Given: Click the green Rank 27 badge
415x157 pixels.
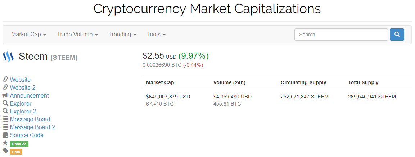Looking at the screenshot, I should [19, 144].
